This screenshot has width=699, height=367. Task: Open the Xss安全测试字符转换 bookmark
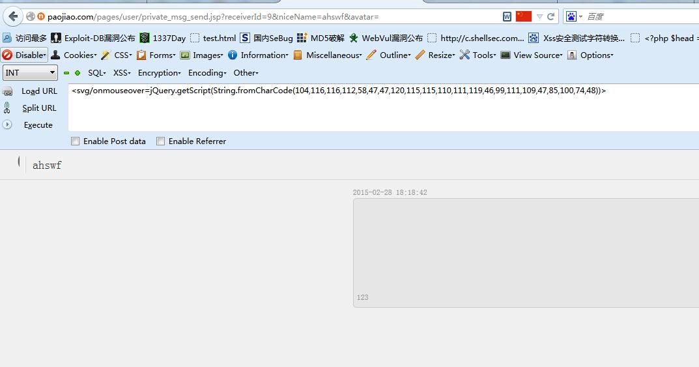point(577,38)
